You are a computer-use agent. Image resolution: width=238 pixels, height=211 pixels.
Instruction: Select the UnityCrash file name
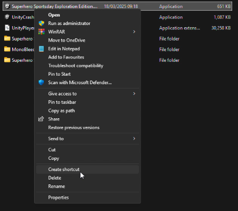pyautogui.click(x=23, y=17)
